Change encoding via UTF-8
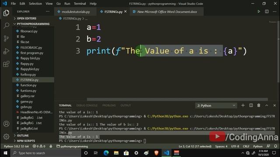280x157 pixels. coord(235,147)
